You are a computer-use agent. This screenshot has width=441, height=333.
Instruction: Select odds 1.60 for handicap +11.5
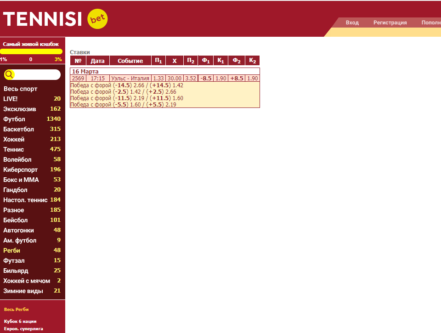(178, 98)
